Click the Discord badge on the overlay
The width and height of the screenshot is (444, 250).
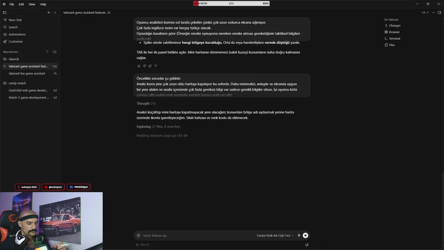pyautogui.click(x=79, y=187)
